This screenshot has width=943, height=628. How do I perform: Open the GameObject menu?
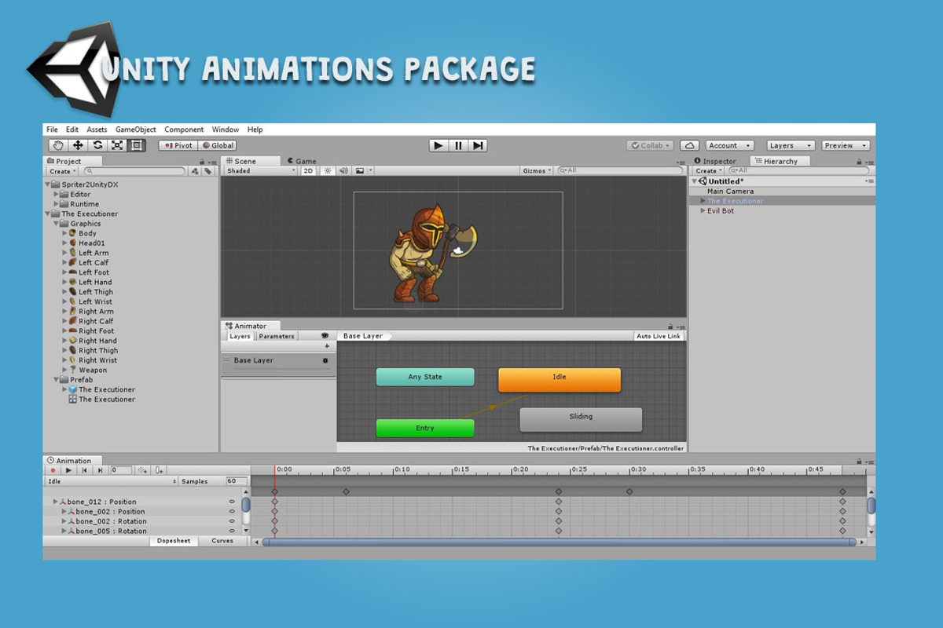tap(135, 130)
